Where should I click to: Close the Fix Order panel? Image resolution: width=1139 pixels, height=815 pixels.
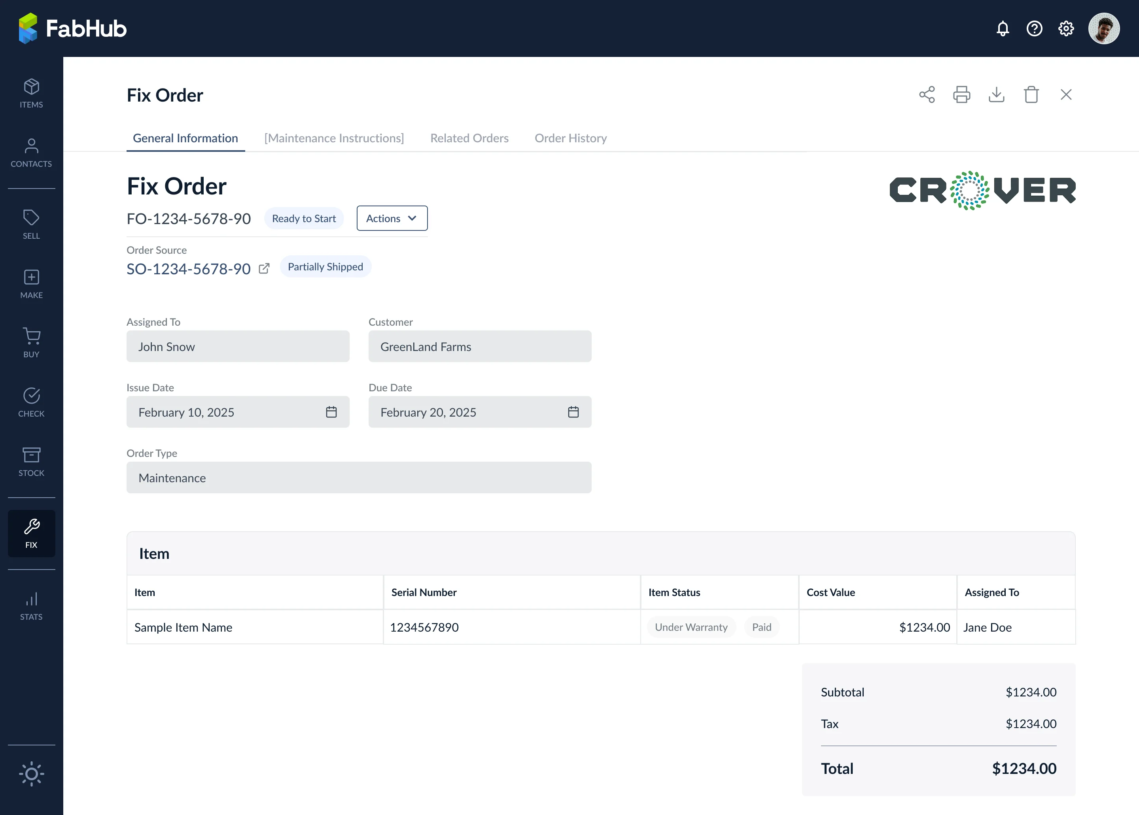[x=1066, y=94]
